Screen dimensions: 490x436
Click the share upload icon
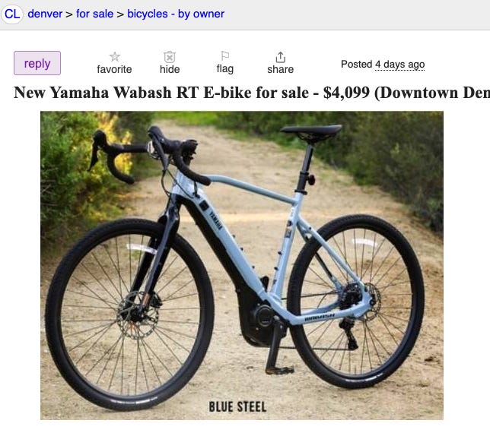pos(280,57)
